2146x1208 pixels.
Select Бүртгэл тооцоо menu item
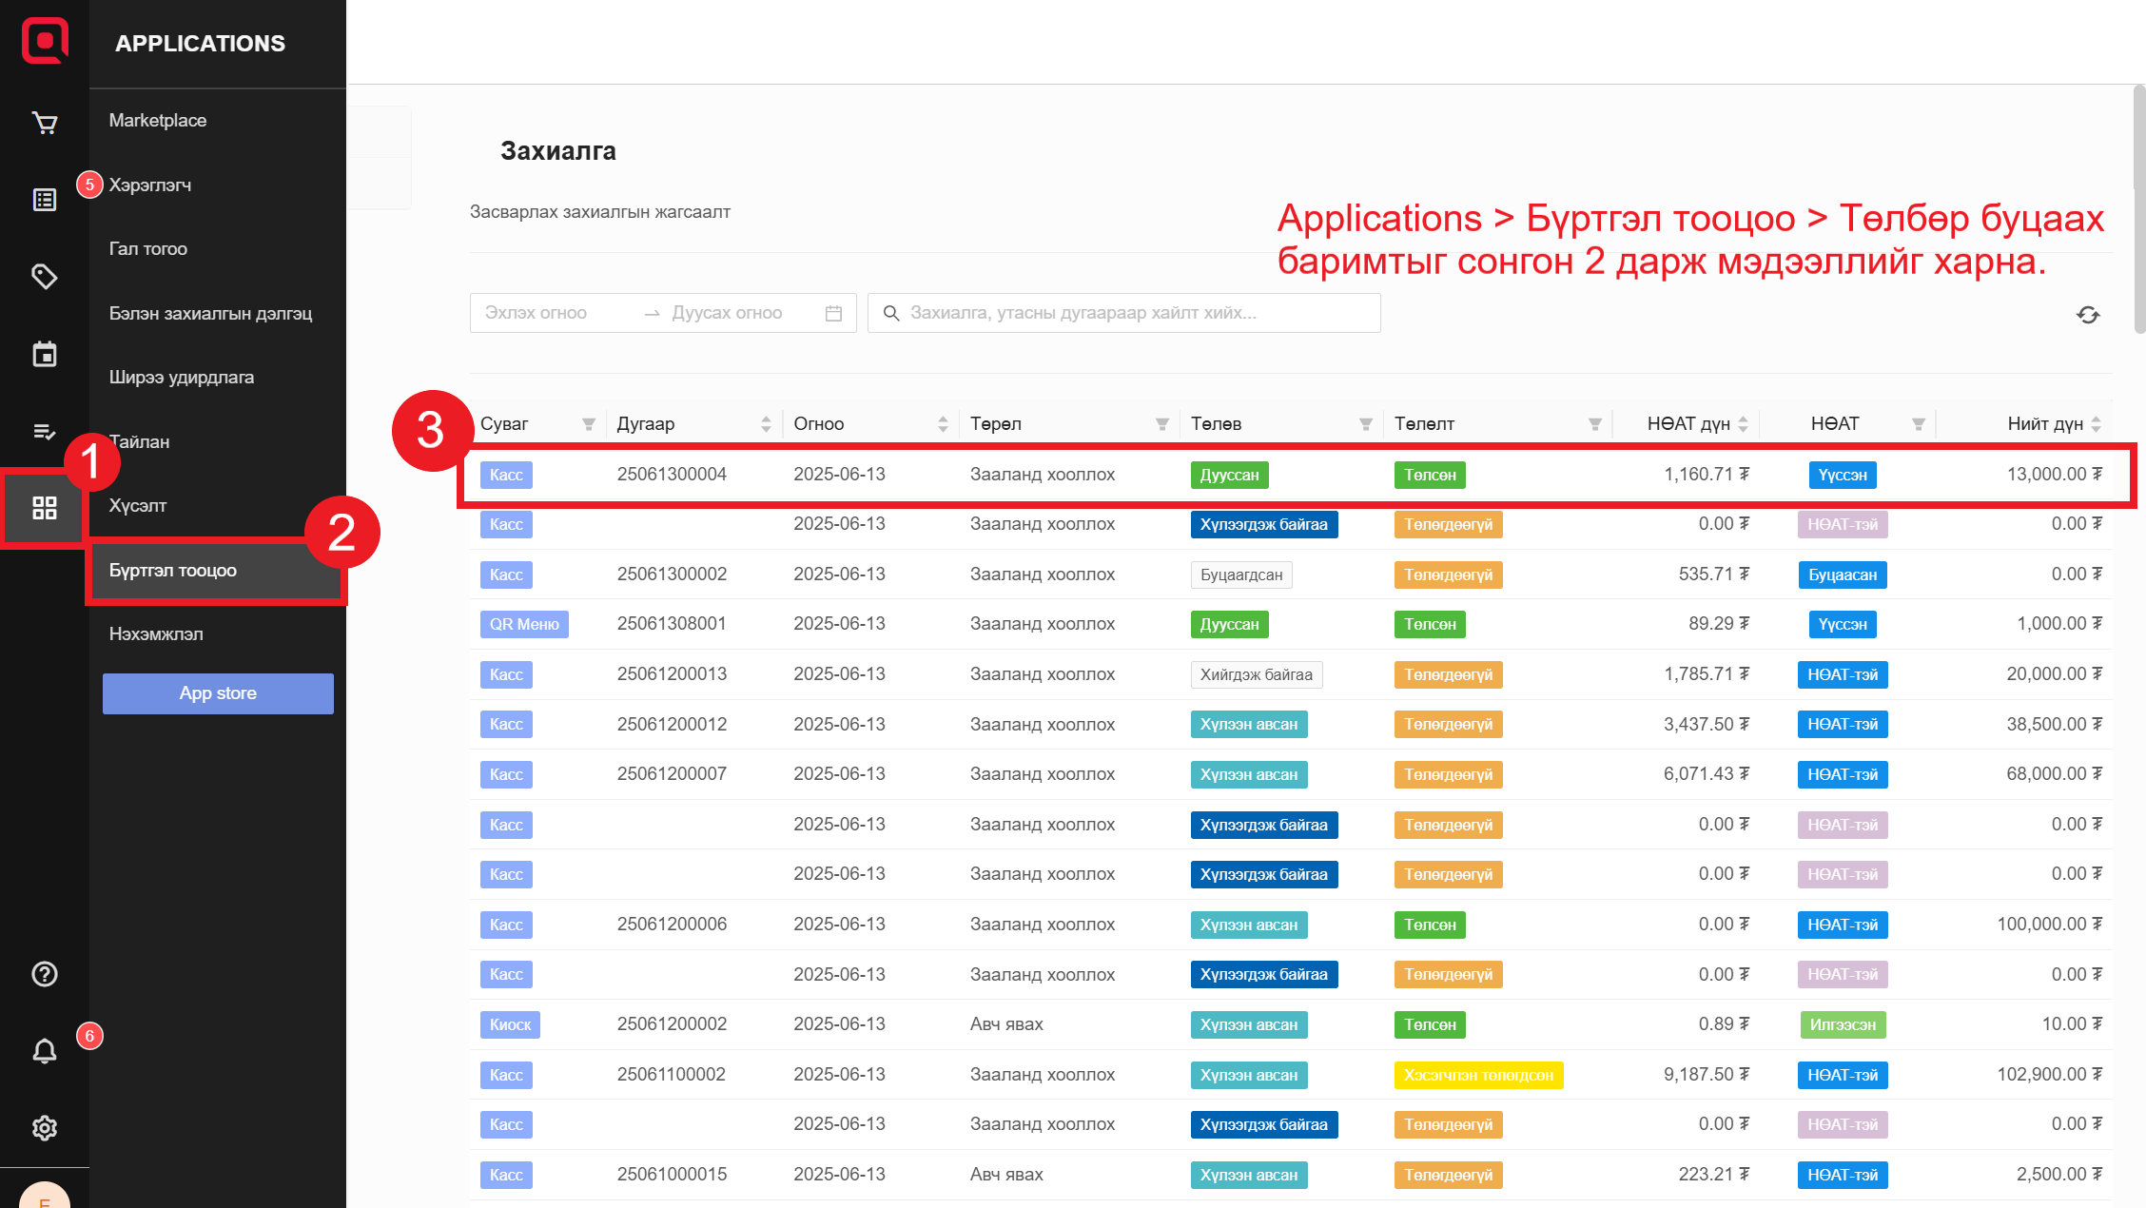tap(173, 571)
